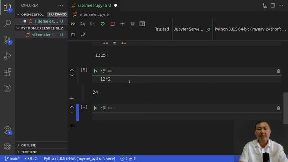
Task: Click the unsaved dot on the tab
Action: coord(115,5)
